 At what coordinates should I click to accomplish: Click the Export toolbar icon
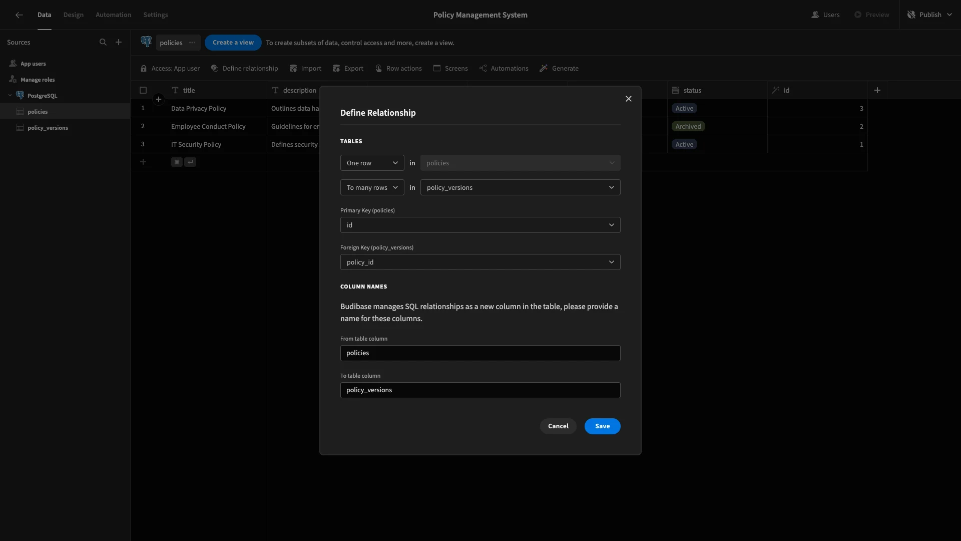[x=336, y=69]
